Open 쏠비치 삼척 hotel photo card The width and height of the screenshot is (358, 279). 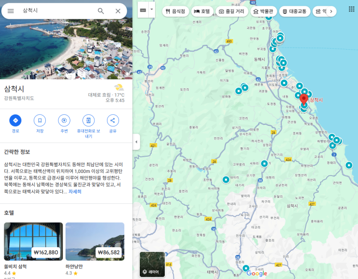tap(33, 241)
